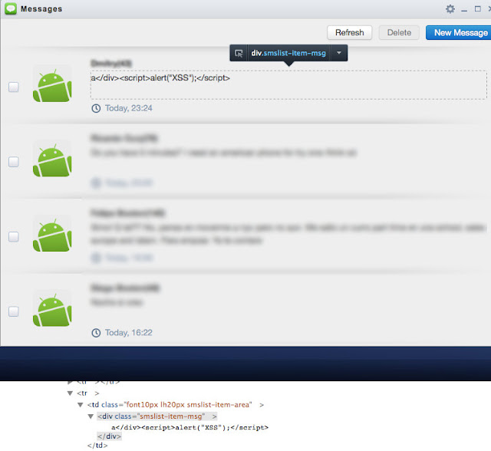The image size is (491, 451).
Task: Click the Delete button
Action: coord(399,32)
